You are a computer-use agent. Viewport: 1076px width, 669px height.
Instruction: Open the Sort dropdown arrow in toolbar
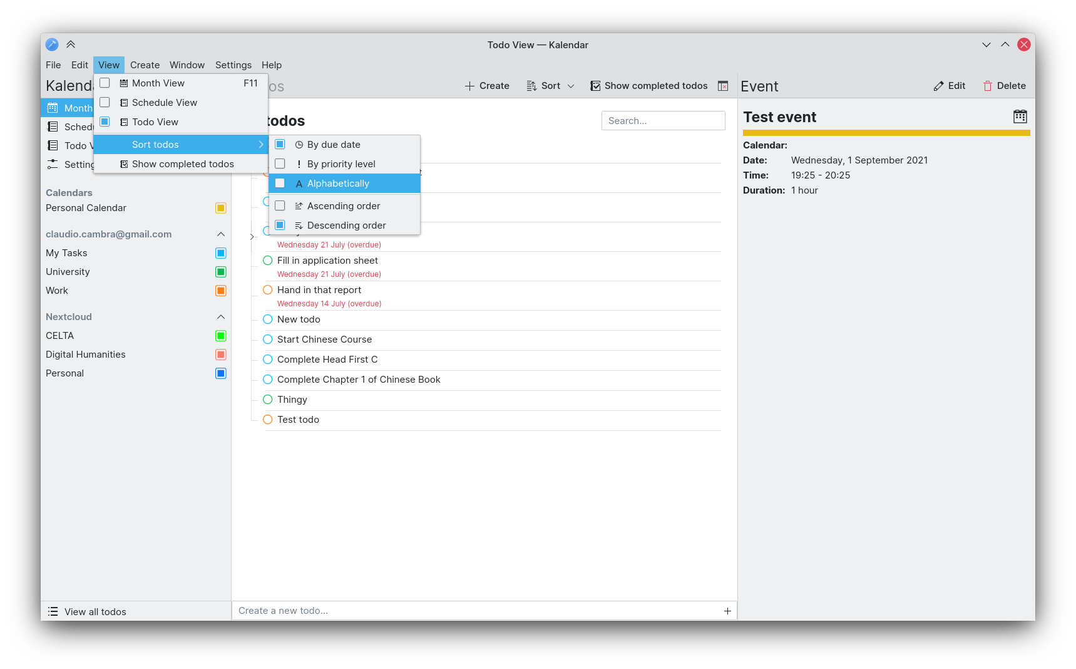coord(571,86)
